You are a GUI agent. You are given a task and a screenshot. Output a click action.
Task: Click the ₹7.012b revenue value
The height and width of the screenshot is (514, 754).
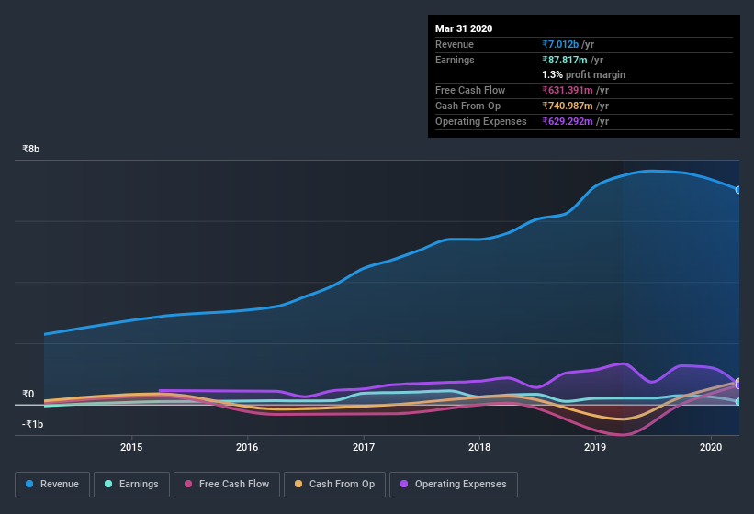(560, 44)
